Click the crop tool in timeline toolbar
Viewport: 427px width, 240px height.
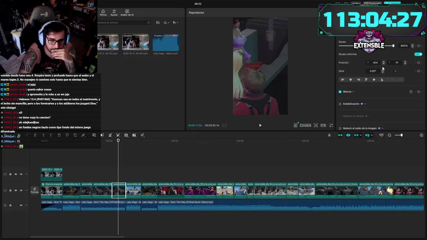[75, 135]
